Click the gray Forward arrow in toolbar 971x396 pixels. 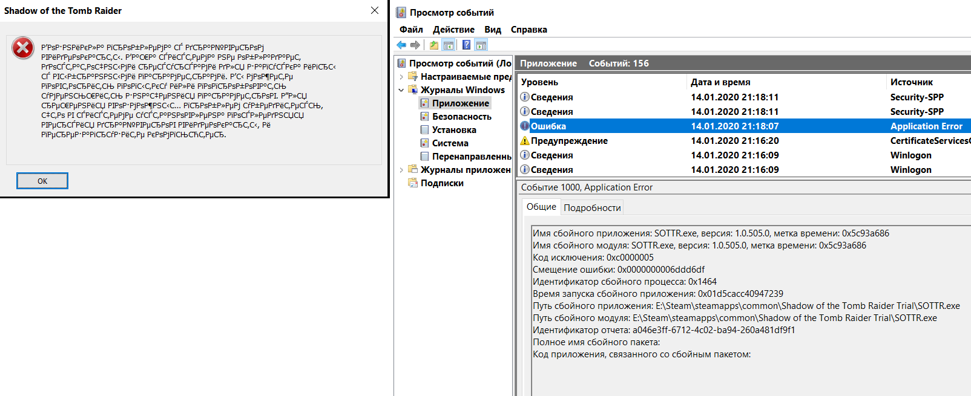pyautogui.click(x=415, y=45)
